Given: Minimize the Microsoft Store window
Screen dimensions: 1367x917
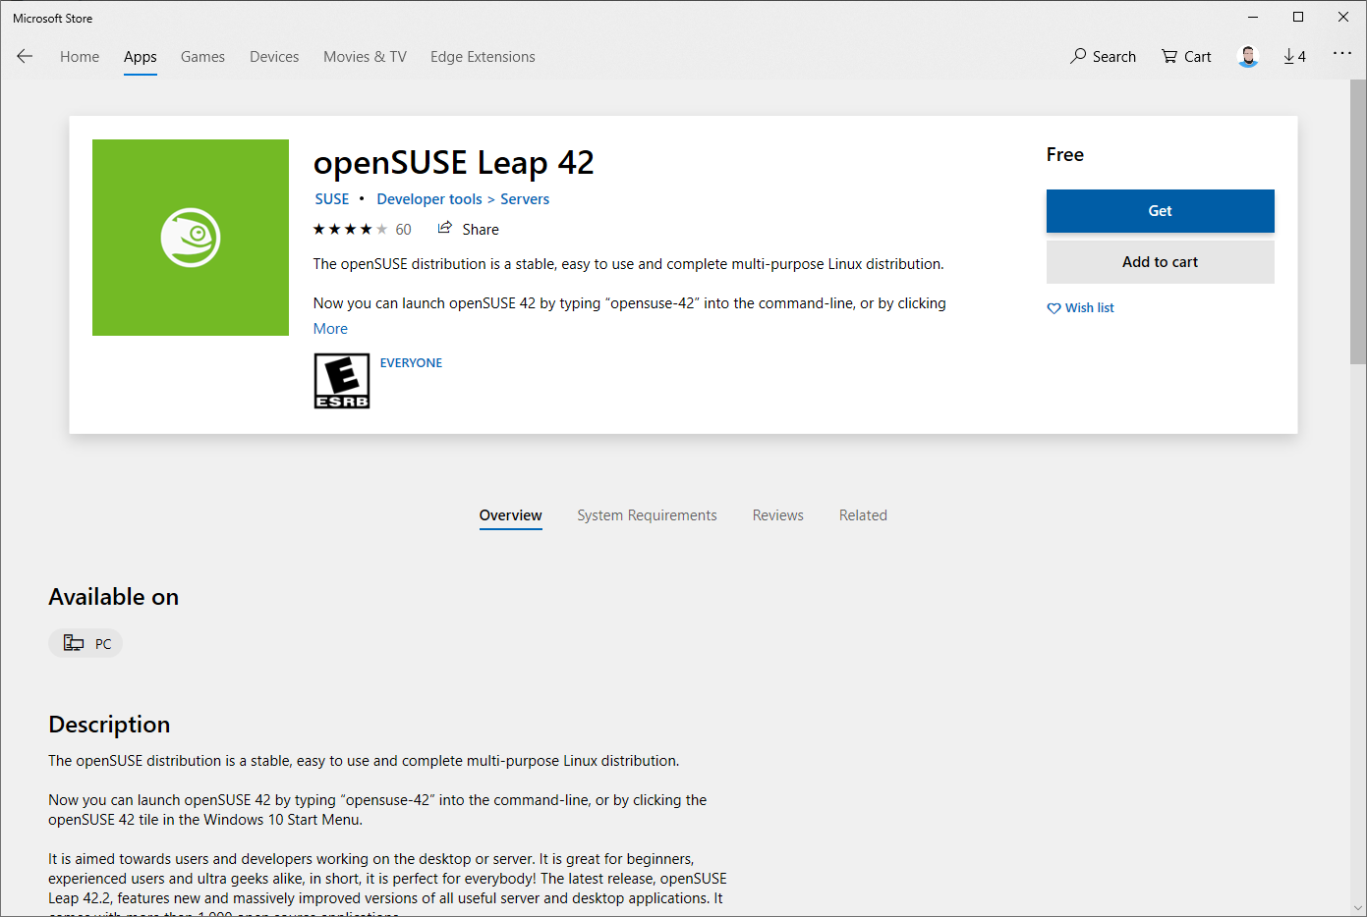Looking at the screenshot, I should (x=1253, y=17).
